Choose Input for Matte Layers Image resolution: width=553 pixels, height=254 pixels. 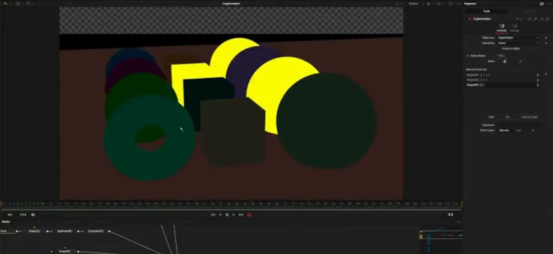coord(518,130)
